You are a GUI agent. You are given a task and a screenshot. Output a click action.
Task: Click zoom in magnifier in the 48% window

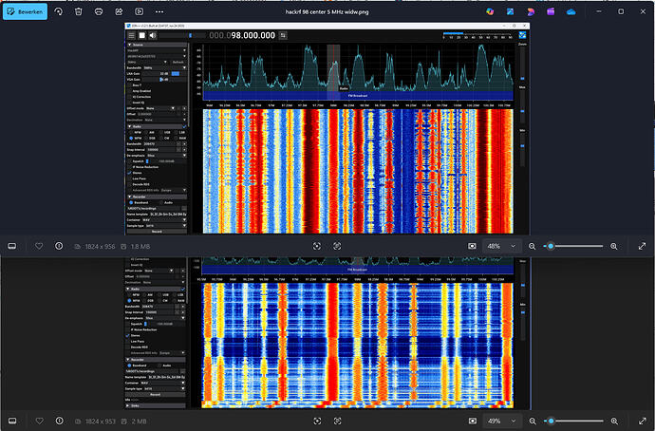613,246
